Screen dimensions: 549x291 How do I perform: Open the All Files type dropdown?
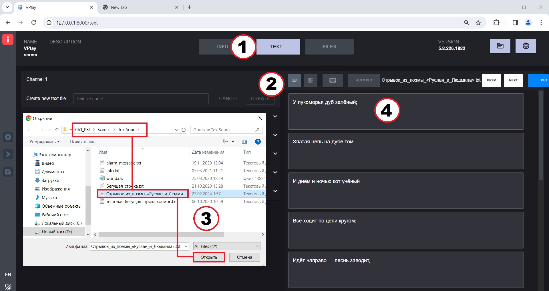click(227, 246)
